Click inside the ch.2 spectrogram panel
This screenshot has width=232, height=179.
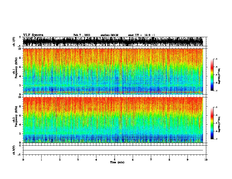click(113, 120)
